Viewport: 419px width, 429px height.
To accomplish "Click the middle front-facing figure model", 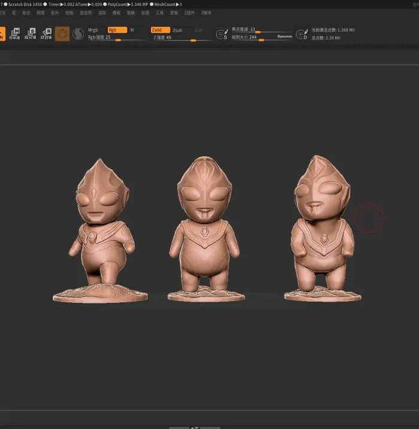I will click(x=205, y=229).
